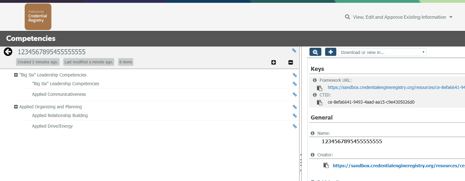Copy the Framework URL with clipboard icon
Screen dimensions: 465x181
tap(319, 88)
